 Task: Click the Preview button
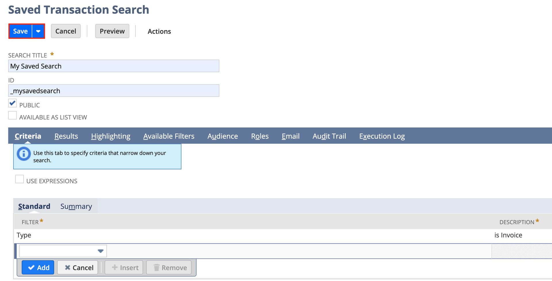point(112,31)
